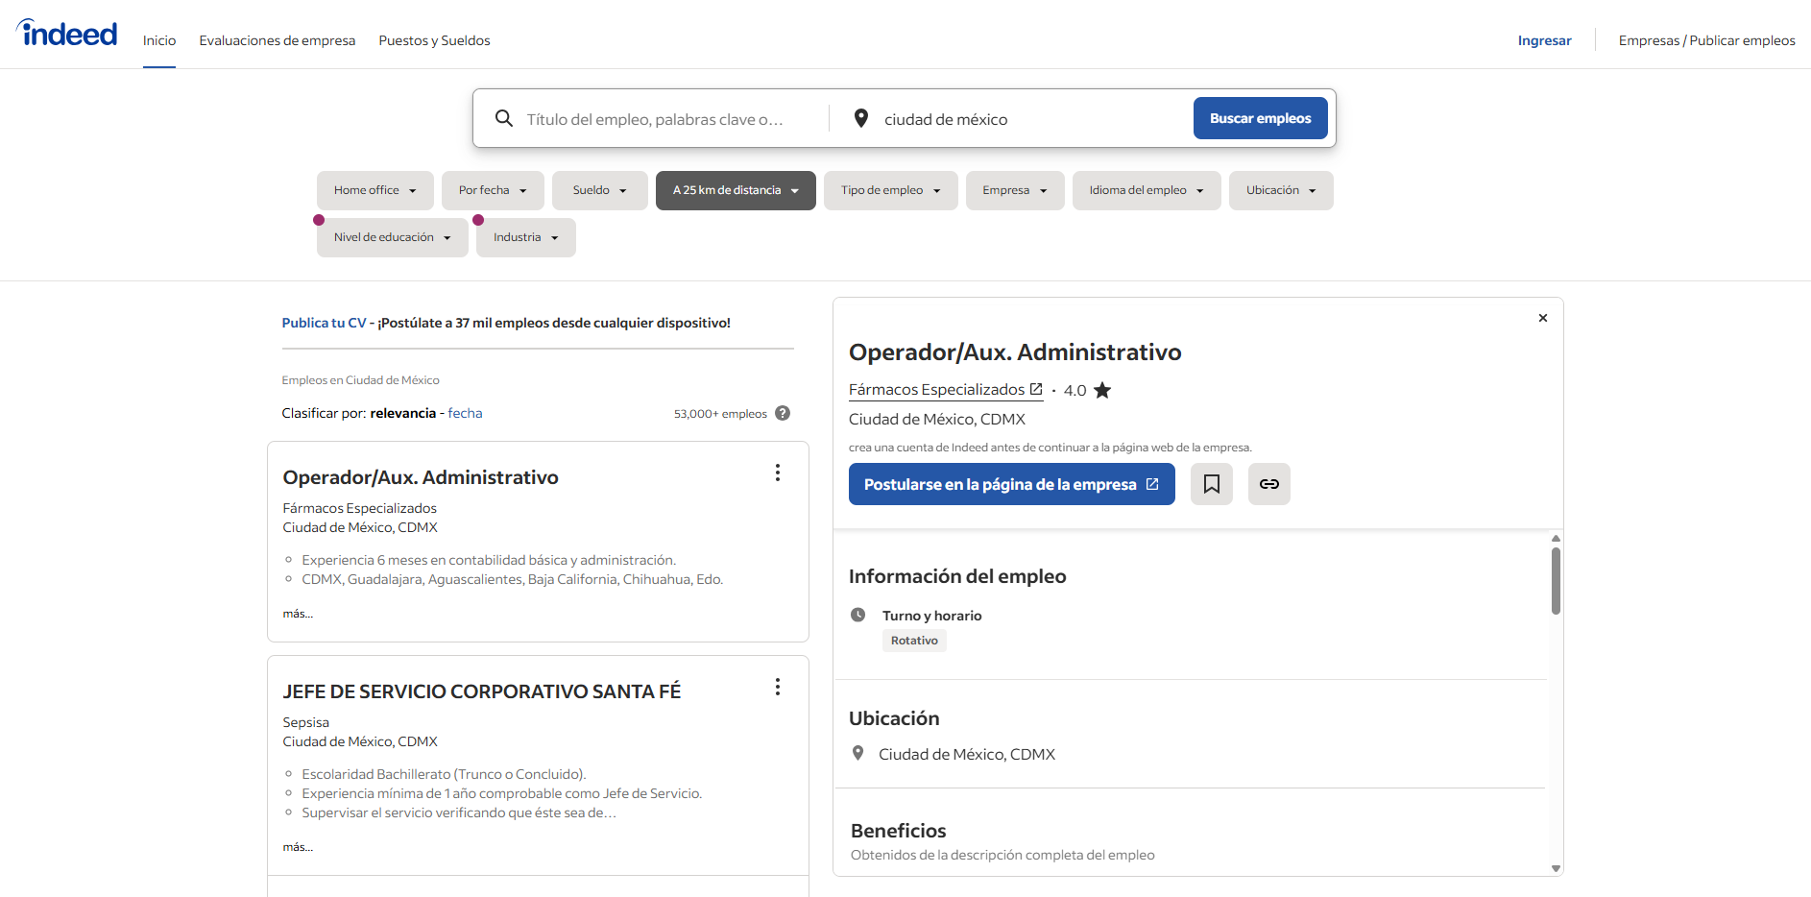Open the A 25 km de distancia dropdown
This screenshot has width=1811, height=897.
coord(736,190)
